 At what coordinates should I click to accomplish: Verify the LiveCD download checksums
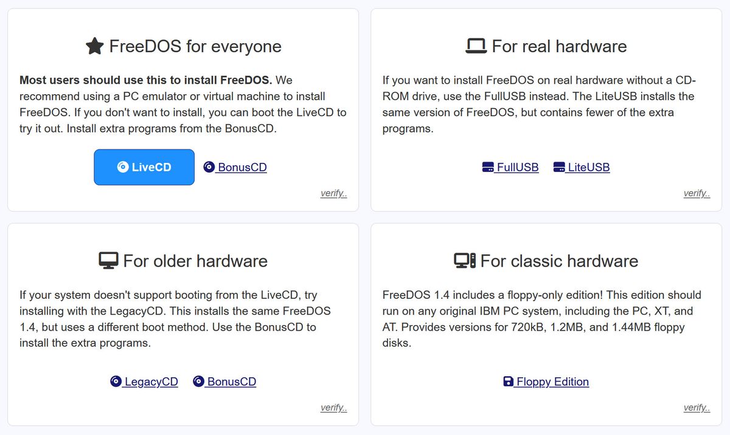point(333,193)
